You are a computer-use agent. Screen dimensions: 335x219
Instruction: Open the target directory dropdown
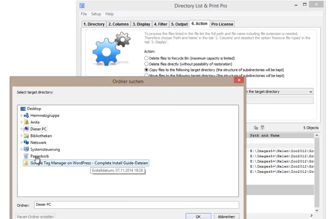tap(310, 92)
